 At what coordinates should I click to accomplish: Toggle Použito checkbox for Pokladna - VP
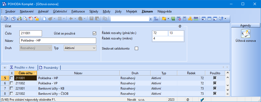click(215, 83)
